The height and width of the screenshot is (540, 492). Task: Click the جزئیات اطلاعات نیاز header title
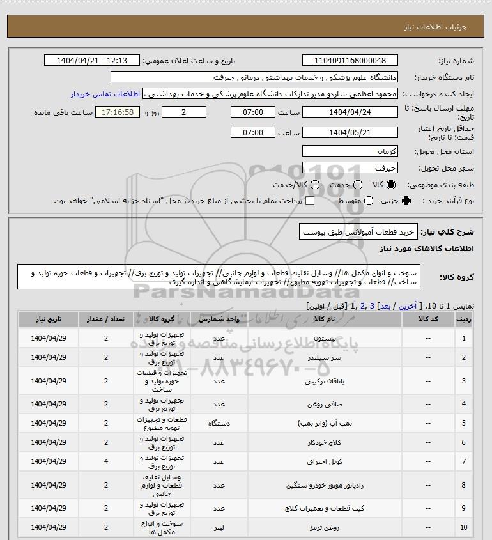tap(436, 27)
